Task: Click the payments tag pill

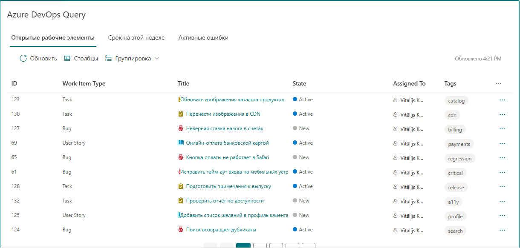Action: [x=459, y=144]
